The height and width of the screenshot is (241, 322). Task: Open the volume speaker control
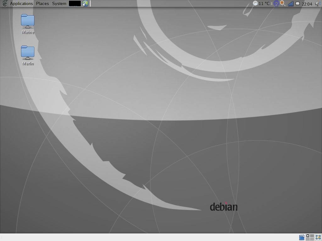318,3
